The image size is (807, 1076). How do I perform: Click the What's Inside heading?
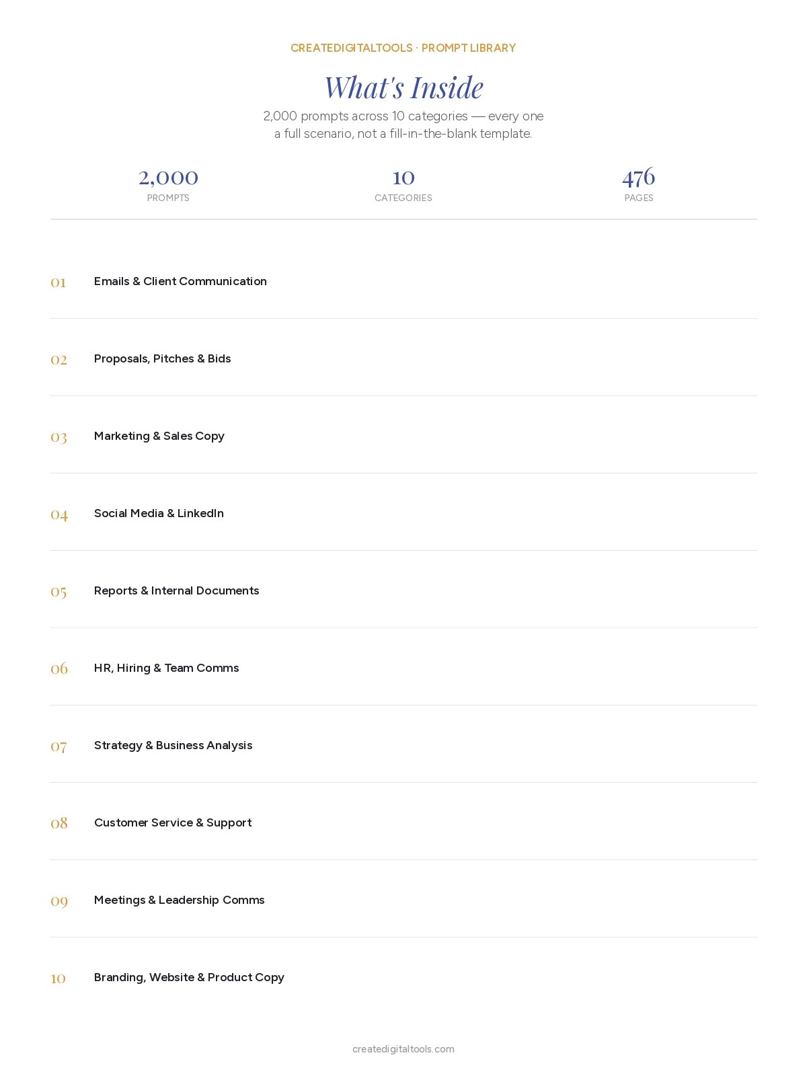tap(403, 87)
